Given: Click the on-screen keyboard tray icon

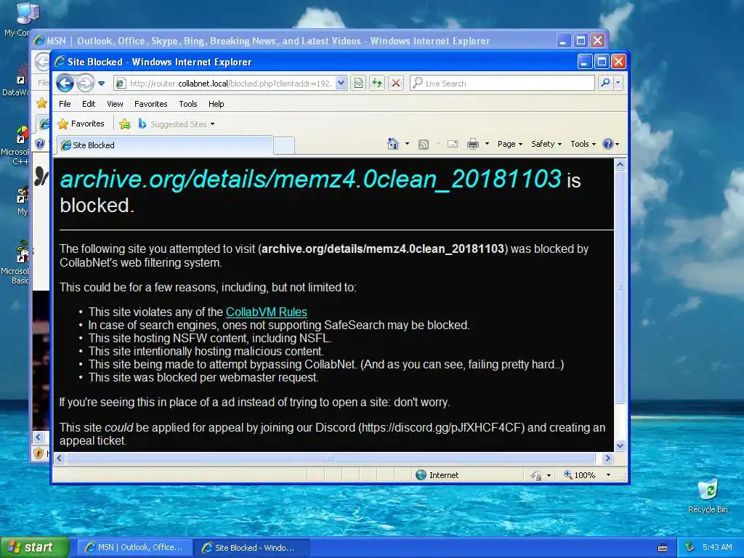Looking at the screenshot, I should pyautogui.click(x=663, y=548).
